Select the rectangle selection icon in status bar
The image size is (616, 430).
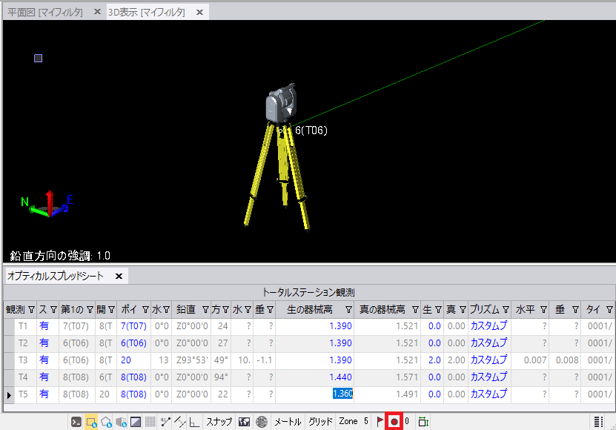90,420
